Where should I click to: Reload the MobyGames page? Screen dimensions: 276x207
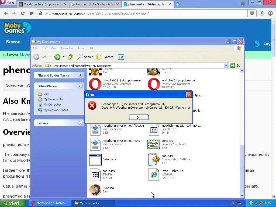click(23, 13)
